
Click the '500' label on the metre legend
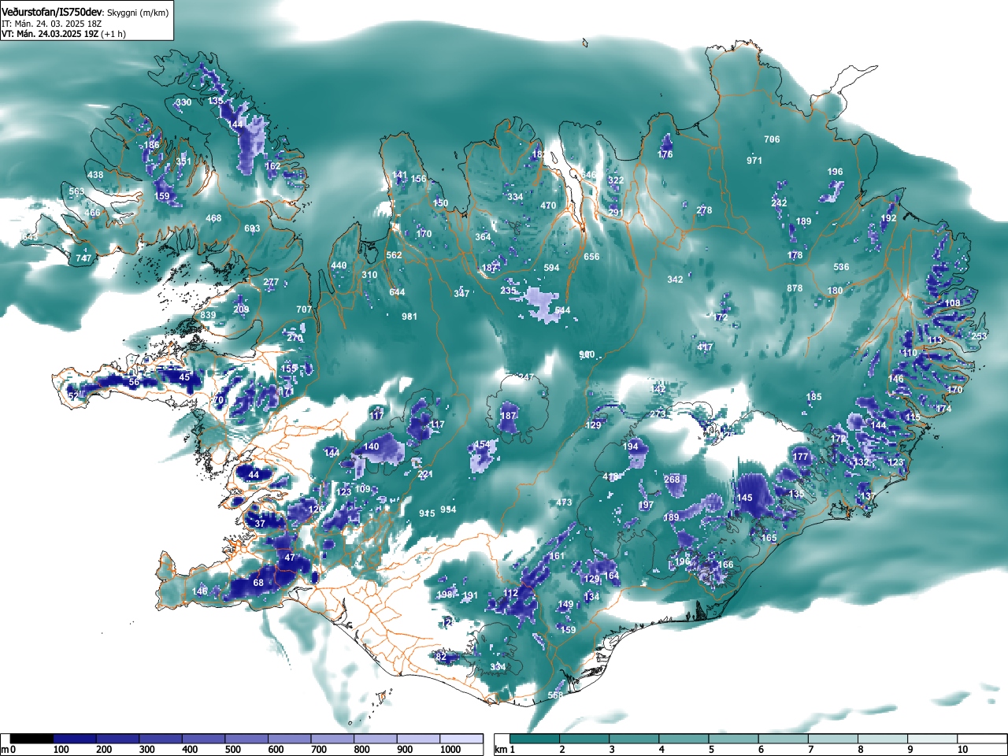click(x=232, y=750)
